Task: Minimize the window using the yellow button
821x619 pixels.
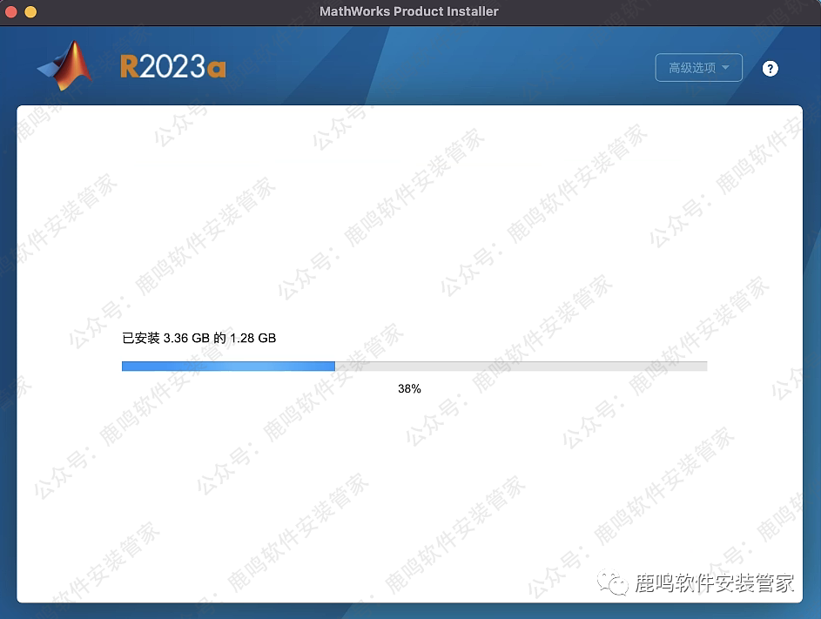Action: point(30,12)
